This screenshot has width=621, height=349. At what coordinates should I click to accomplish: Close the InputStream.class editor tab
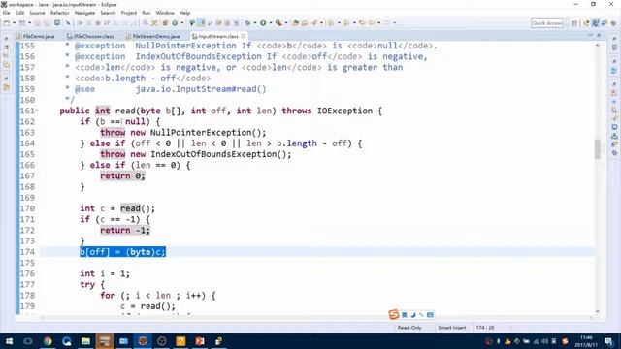[244, 36]
